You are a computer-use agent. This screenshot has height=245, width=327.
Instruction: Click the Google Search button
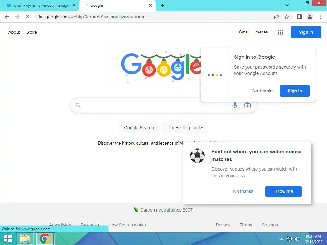(x=139, y=128)
